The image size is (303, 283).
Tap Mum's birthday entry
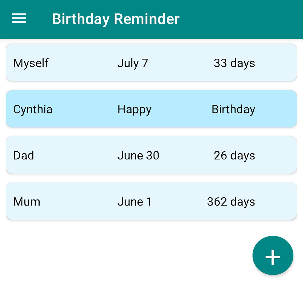pyautogui.click(x=151, y=201)
